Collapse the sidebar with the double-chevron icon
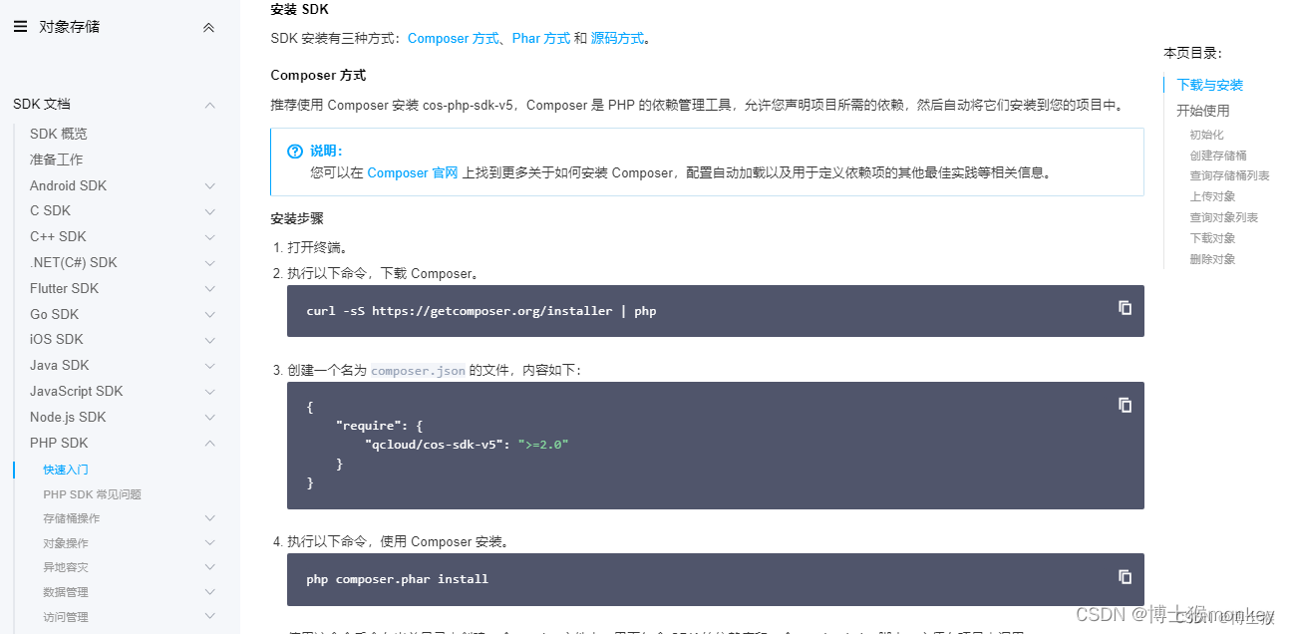1290x634 pixels. click(208, 27)
